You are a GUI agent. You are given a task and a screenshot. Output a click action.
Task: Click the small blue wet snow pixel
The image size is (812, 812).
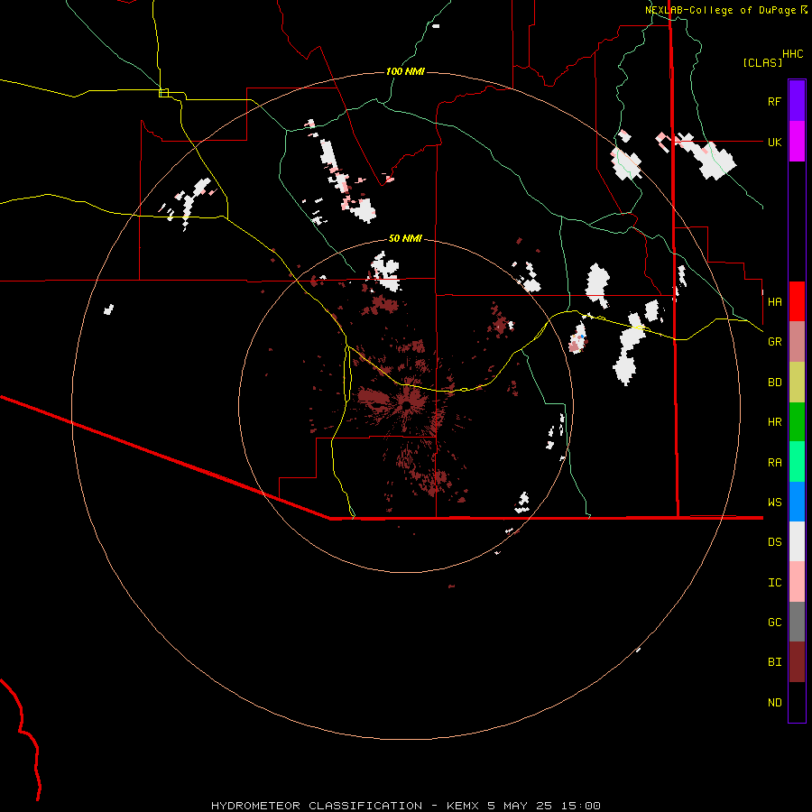coord(582,337)
